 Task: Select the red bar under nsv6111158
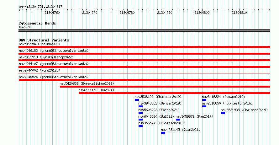(174, 93)
